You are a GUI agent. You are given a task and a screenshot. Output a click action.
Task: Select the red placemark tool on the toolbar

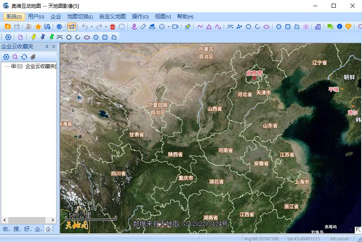(134, 26)
